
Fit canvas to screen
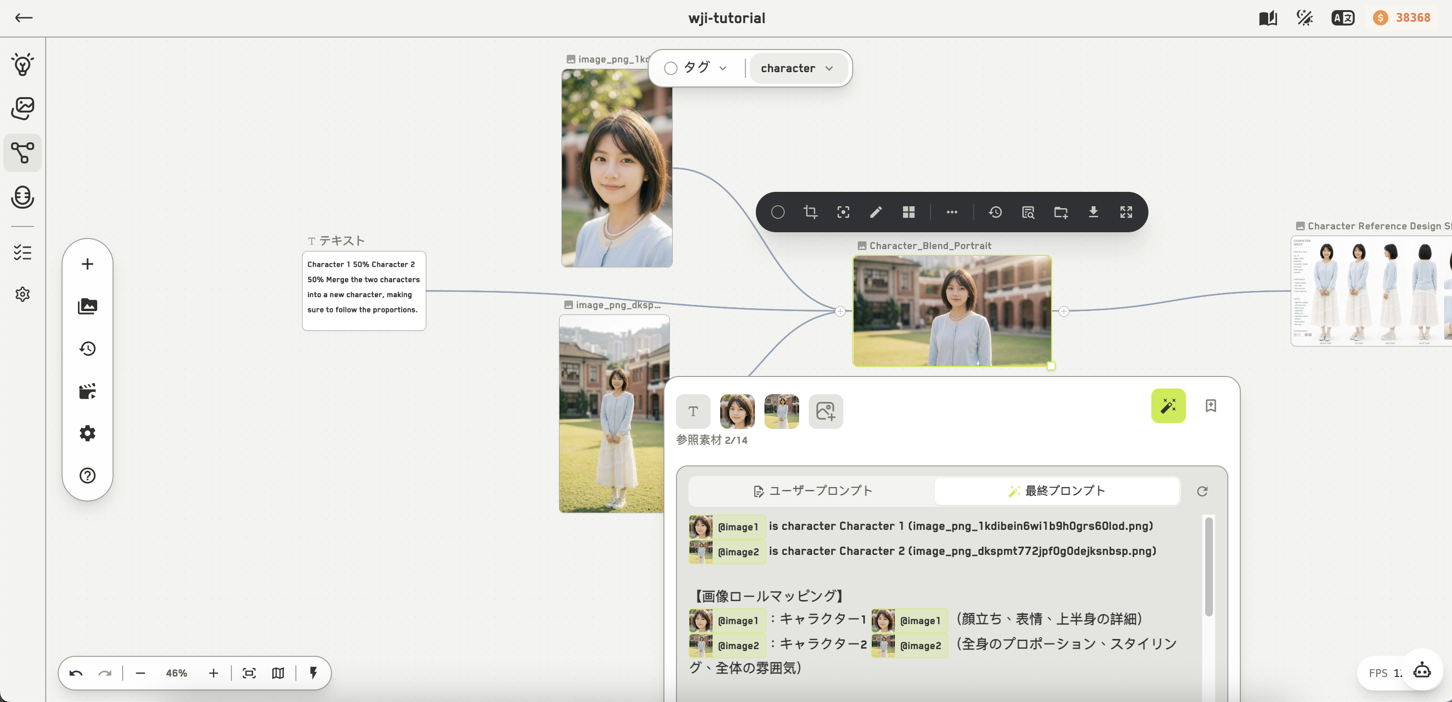coord(249,673)
